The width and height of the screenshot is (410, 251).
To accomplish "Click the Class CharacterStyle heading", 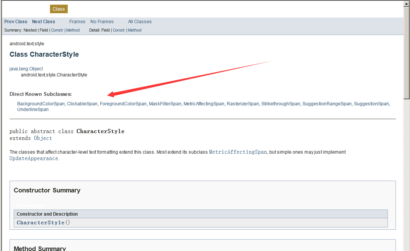I will pyautogui.click(x=44, y=54).
